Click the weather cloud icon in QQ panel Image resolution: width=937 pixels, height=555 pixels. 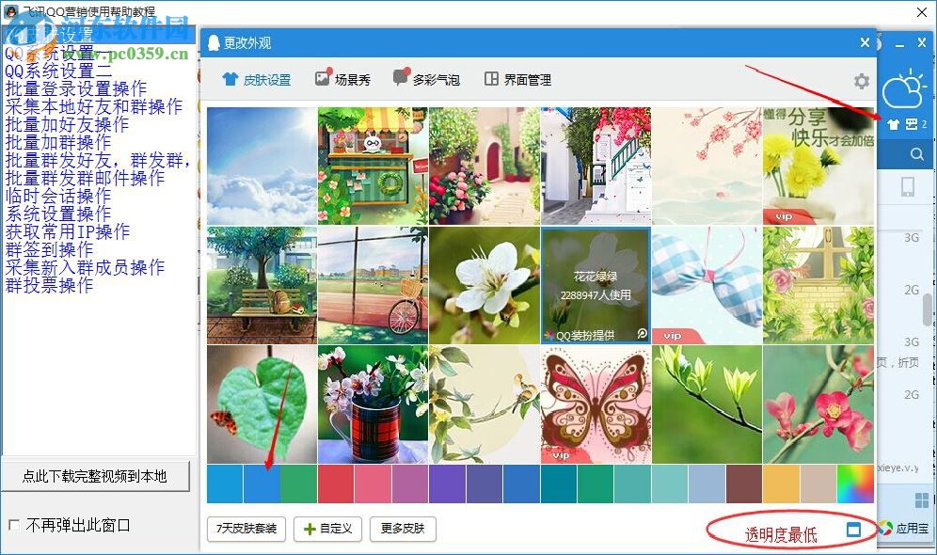905,88
